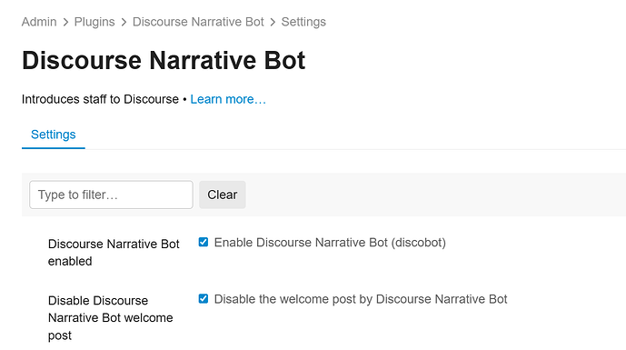Open the Learn more link

(x=228, y=99)
